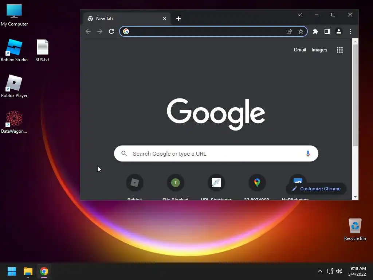Click the Chrome taskbar icon
This screenshot has width=373, height=280.
click(x=44, y=271)
